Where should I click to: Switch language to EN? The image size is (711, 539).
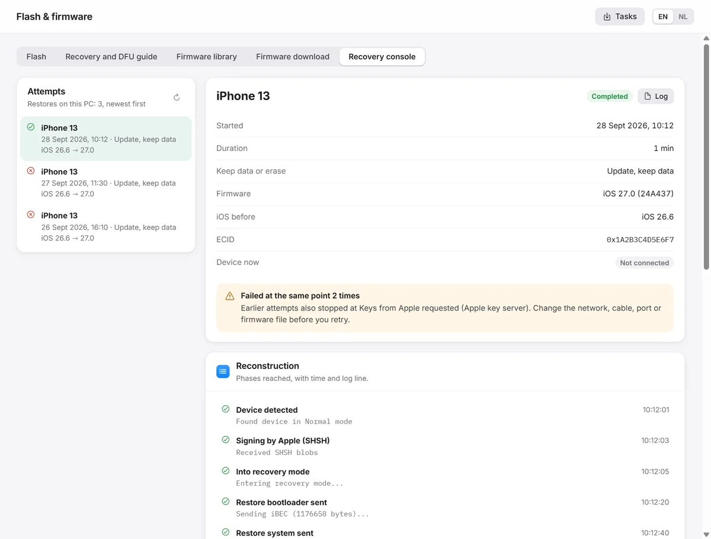click(663, 17)
